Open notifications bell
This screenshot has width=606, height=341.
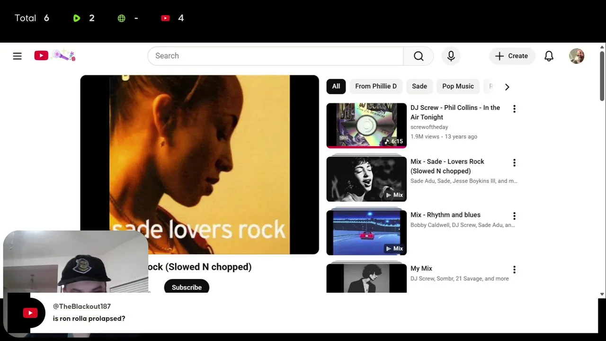[x=549, y=56]
